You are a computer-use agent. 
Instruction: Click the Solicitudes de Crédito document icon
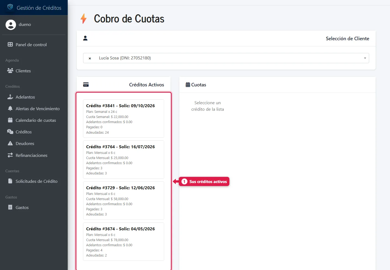[10, 181]
